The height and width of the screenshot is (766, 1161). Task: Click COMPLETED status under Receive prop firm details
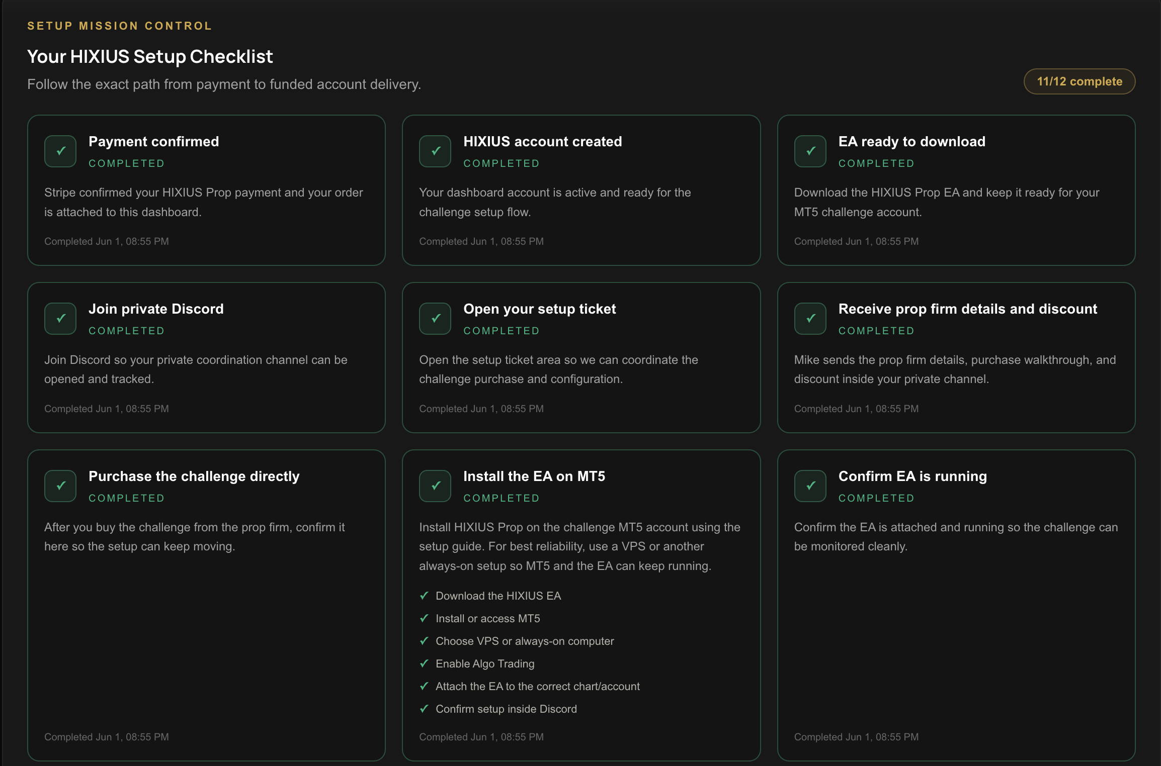876,331
